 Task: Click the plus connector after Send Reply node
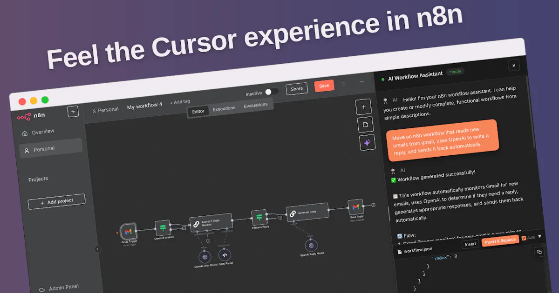click(373, 205)
